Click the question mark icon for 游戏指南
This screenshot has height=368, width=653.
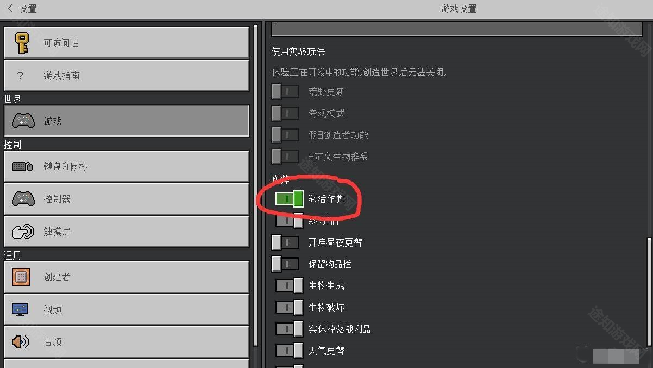(x=21, y=75)
